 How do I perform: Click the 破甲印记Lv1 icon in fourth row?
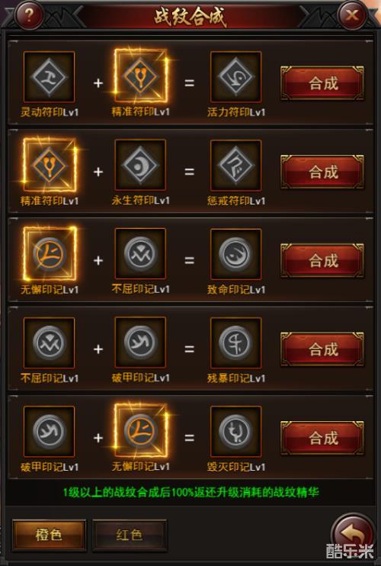point(140,342)
